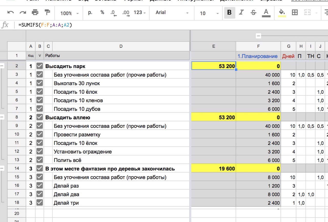328x222 pixels.
Task: Uncheck the Посадить 10 кленов checkbox
Action: pyautogui.click(x=39, y=100)
